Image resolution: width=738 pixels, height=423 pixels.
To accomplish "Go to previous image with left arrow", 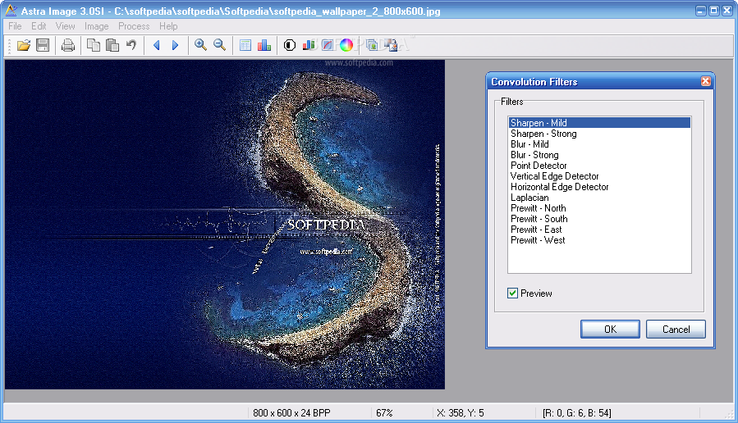I will tap(157, 45).
